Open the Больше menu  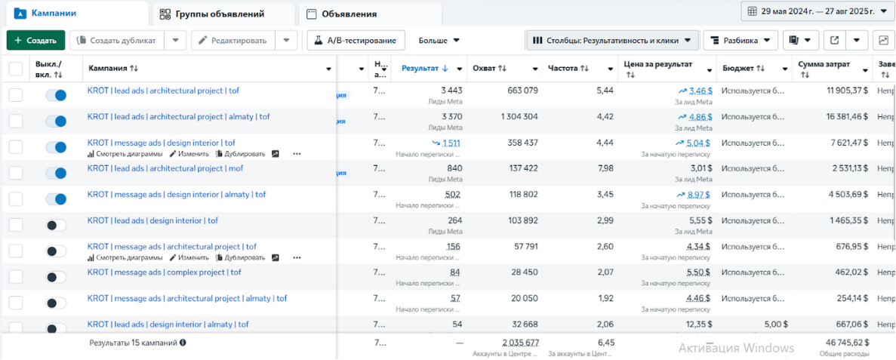click(439, 40)
